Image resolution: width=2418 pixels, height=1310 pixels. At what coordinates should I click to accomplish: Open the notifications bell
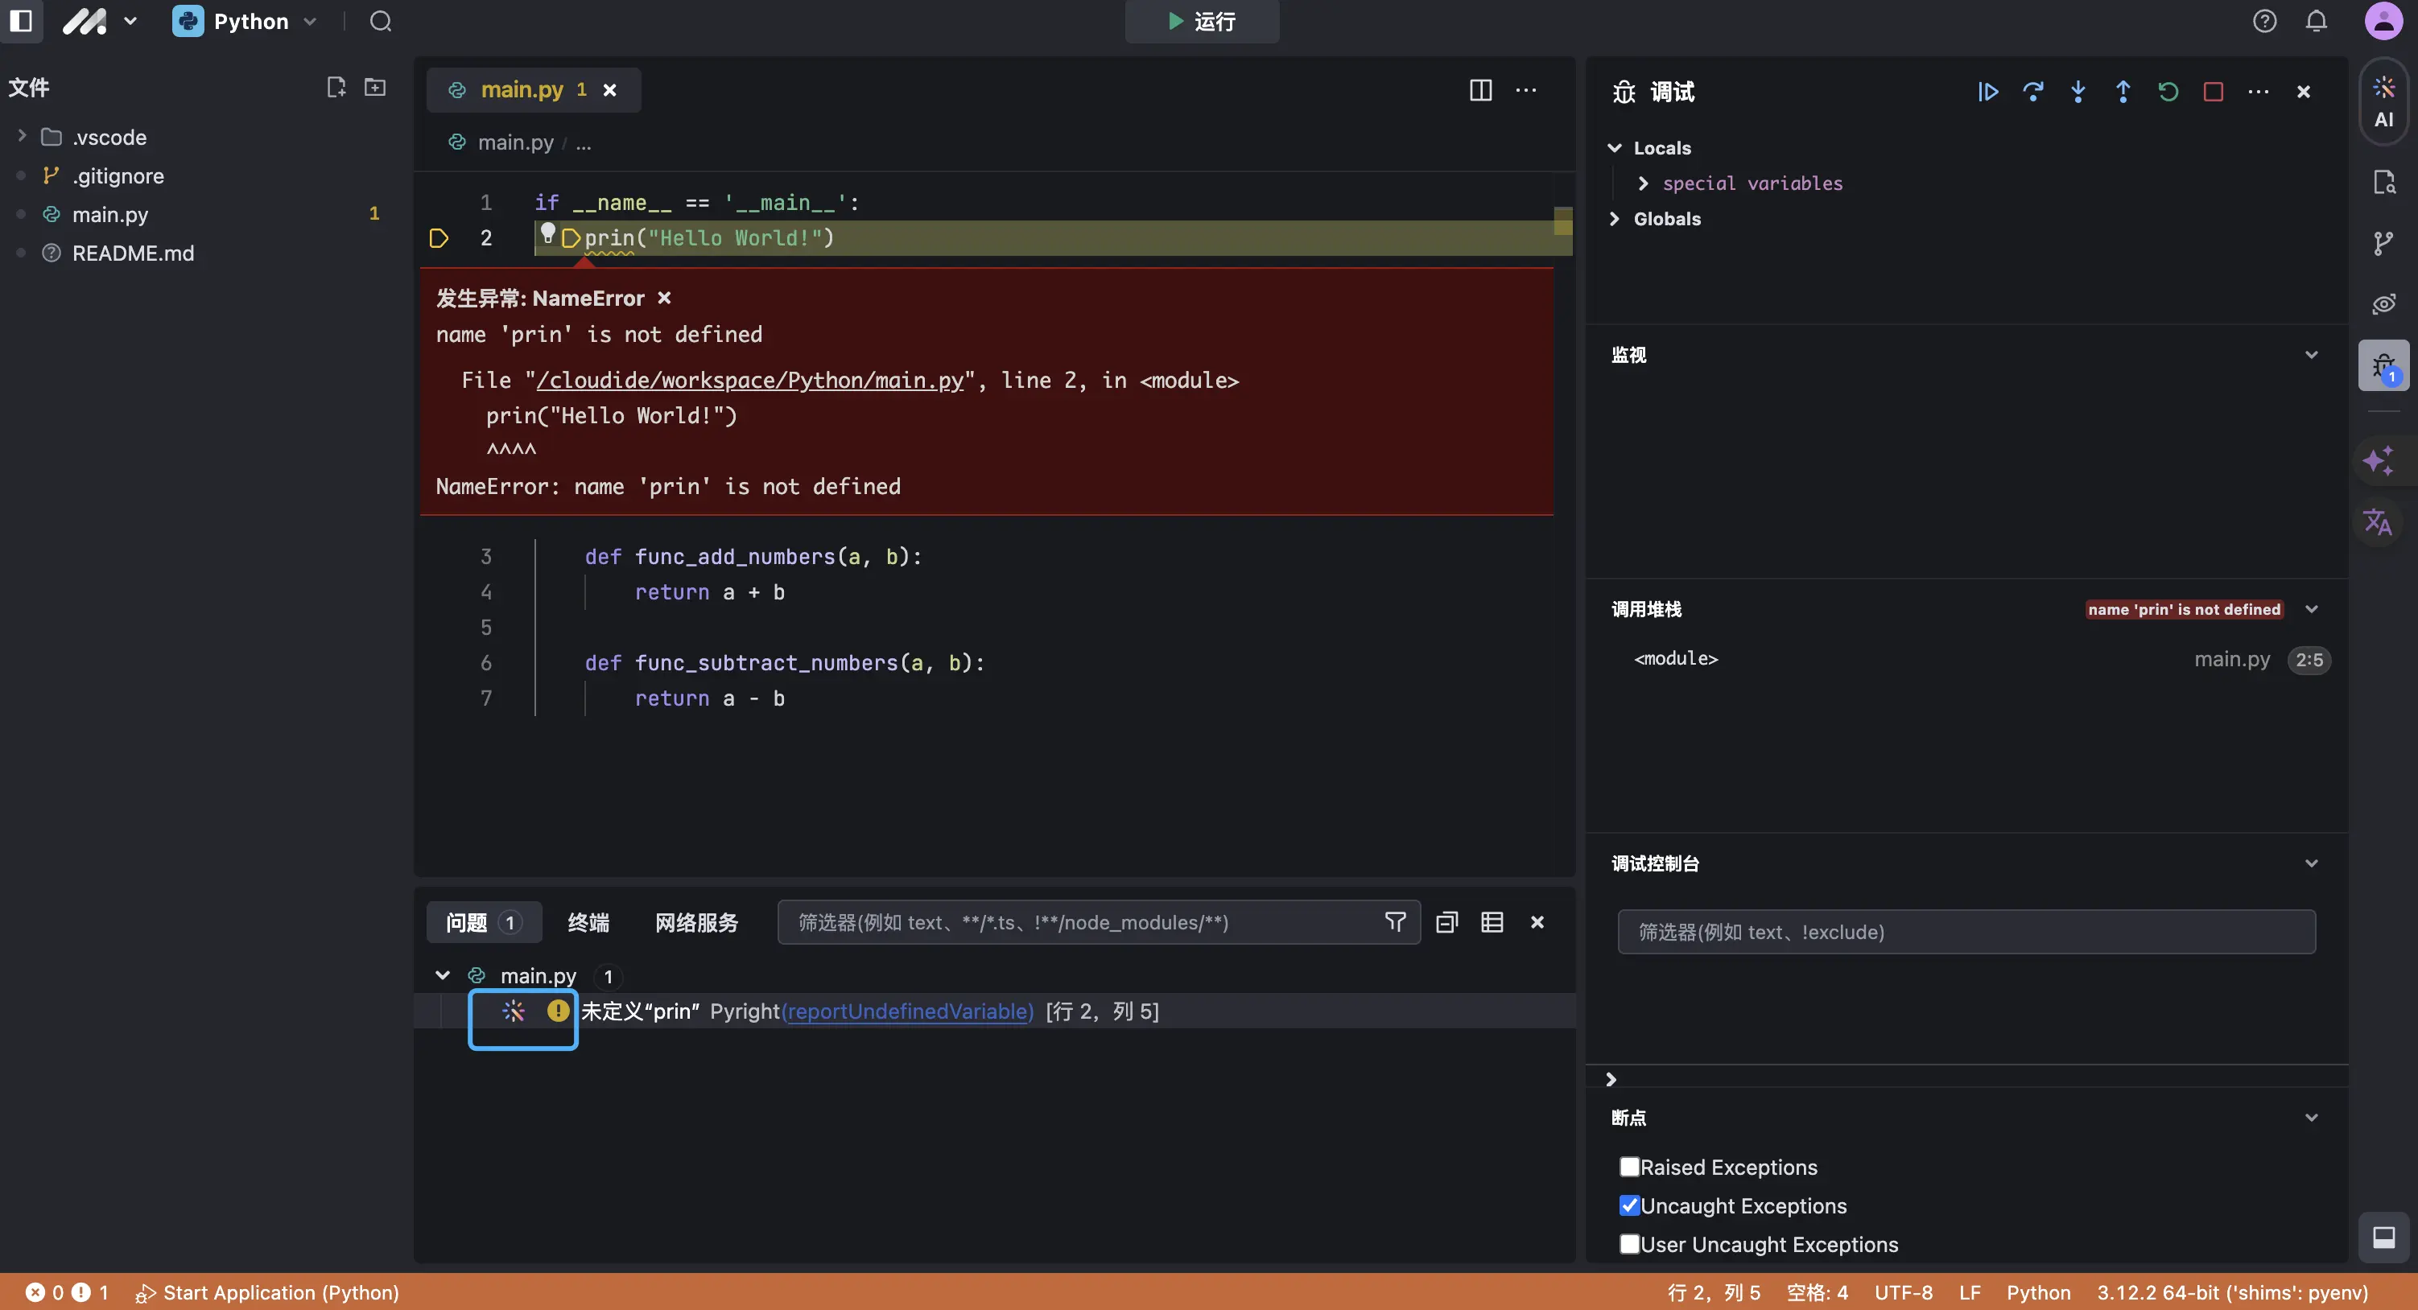[2316, 21]
